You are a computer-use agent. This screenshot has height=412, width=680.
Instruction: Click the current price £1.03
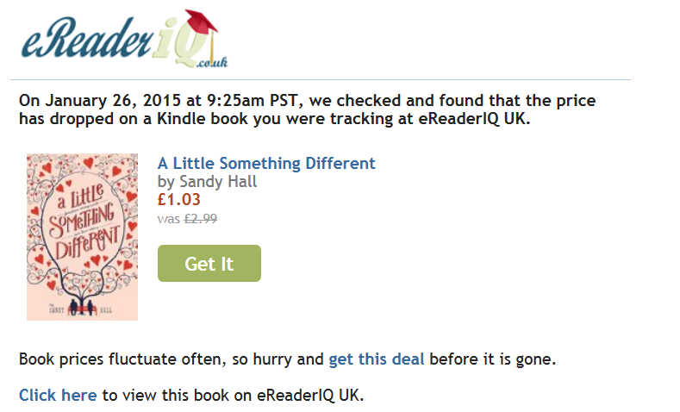[178, 200]
